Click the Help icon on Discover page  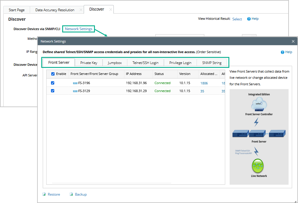coord(249,19)
